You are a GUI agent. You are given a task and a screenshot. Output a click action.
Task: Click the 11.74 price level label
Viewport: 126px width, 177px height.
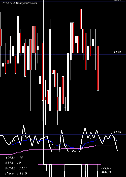click(117, 132)
